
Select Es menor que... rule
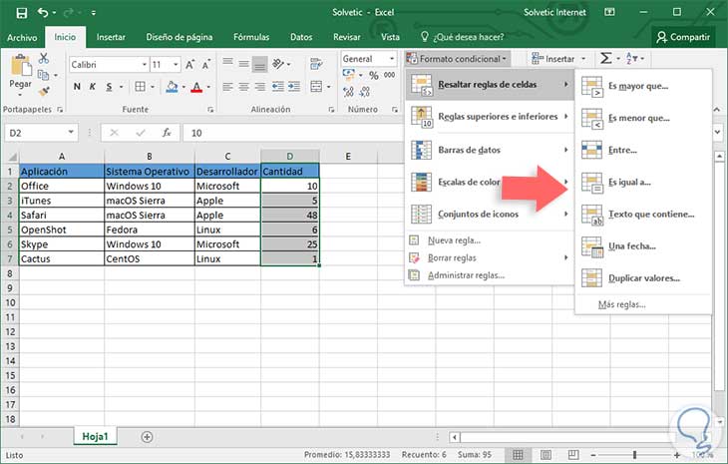click(x=643, y=118)
